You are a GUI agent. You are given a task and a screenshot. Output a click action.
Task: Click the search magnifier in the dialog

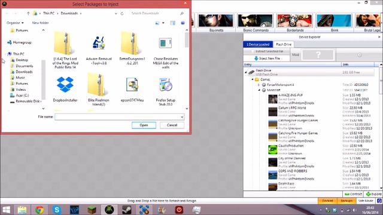pyautogui.click(x=182, y=13)
